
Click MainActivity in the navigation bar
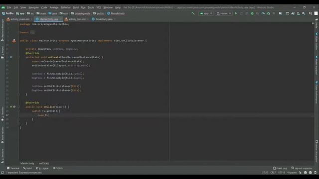(116, 13)
